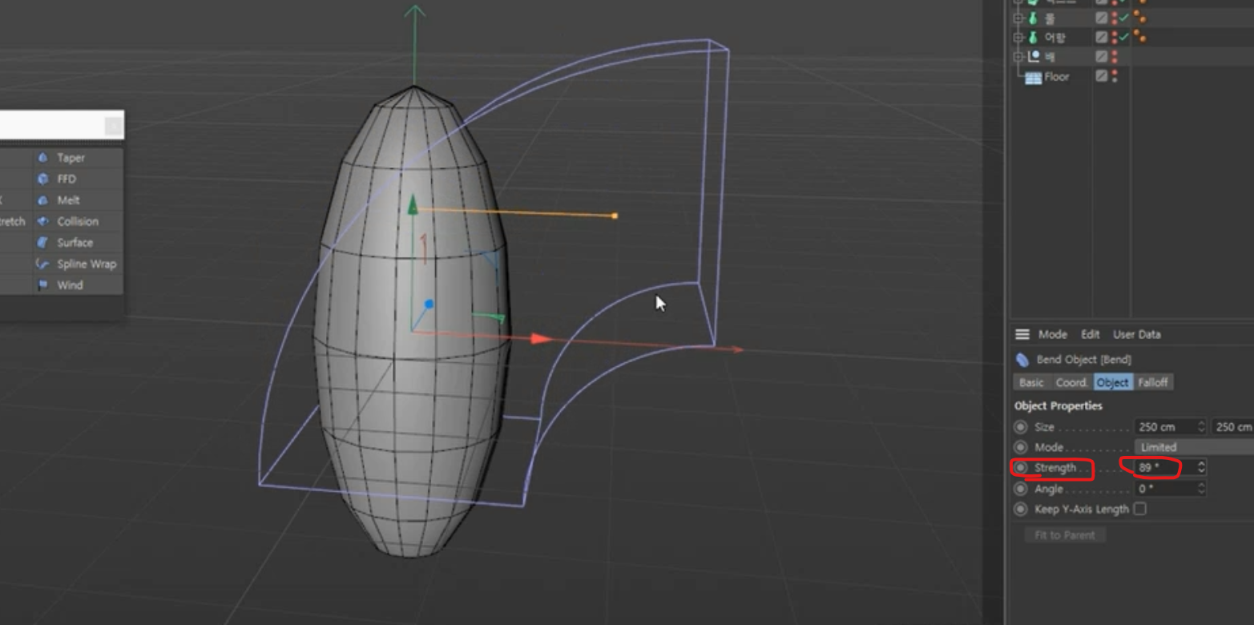Open the Edit menu in Attributes
Image resolution: width=1254 pixels, height=625 pixels.
tap(1090, 334)
